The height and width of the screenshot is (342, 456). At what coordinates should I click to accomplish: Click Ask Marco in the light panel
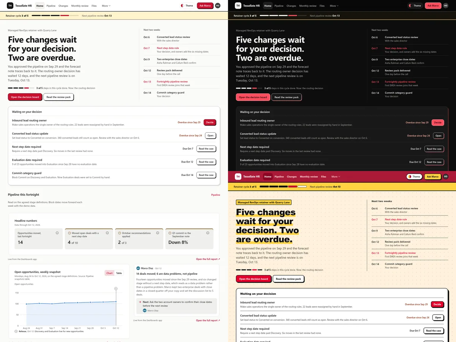point(205,6)
